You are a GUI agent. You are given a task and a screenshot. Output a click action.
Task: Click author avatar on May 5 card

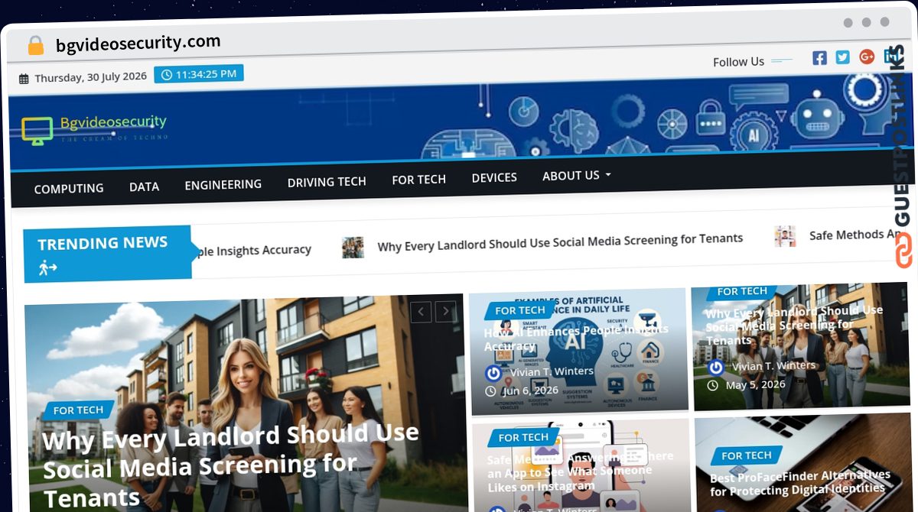point(716,368)
